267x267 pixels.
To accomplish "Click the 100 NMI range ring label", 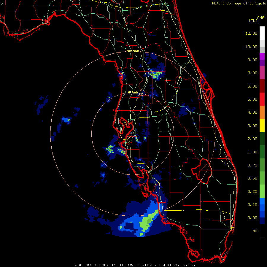I will 133,51.
